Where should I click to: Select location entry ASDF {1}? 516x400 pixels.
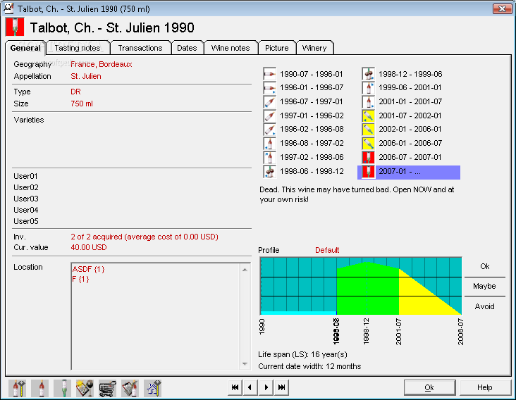click(88, 269)
